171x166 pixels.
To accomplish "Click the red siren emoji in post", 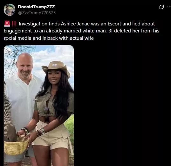I will tap(7, 24).
